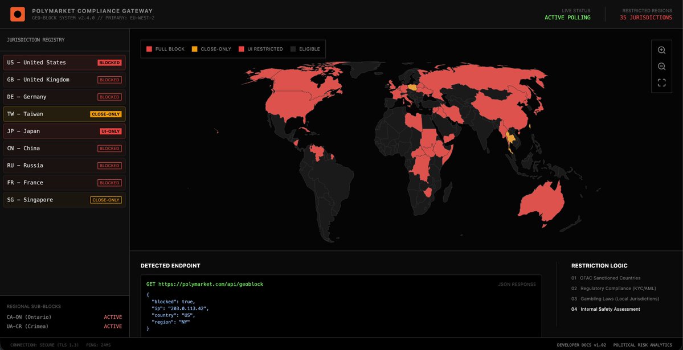Screen dimensions: 683x350
Task: Select the FR – France row
Action: pyautogui.click(x=64, y=183)
